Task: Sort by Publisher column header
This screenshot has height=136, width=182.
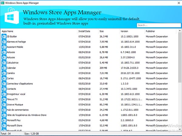Action: 150,31
